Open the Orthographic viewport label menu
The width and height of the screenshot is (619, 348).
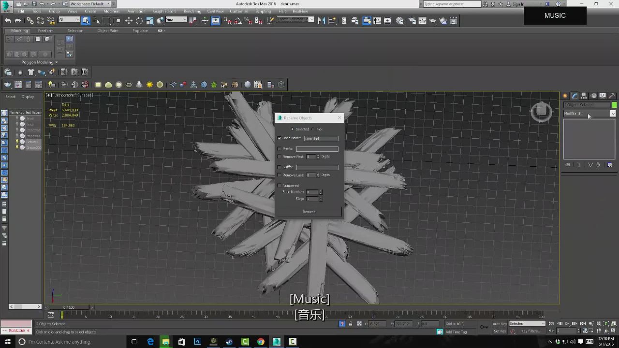pyautogui.click(x=64, y=95)
